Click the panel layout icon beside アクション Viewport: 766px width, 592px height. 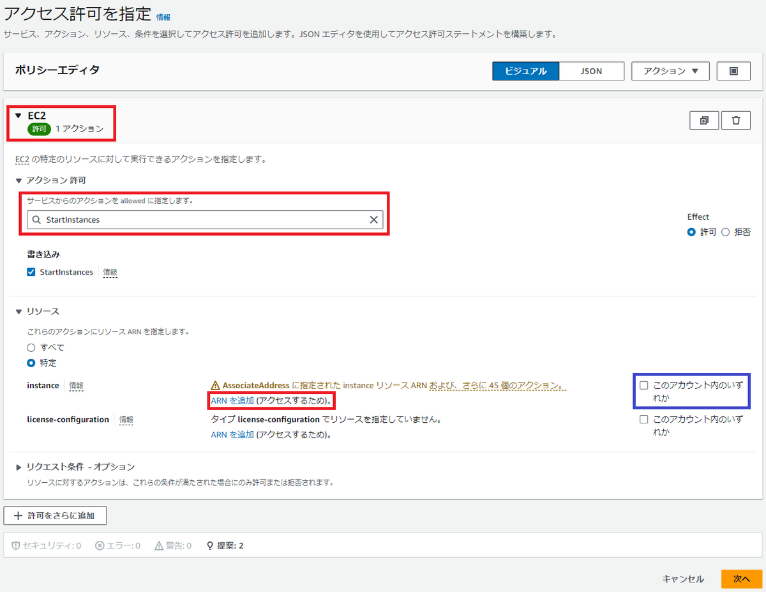click(733, 71)
